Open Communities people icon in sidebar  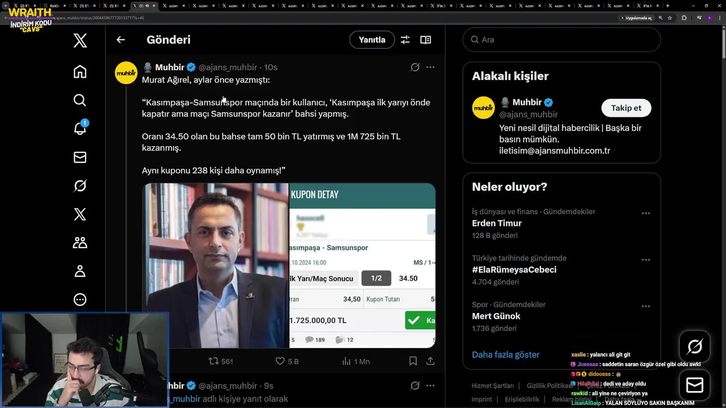pos(80,243)
